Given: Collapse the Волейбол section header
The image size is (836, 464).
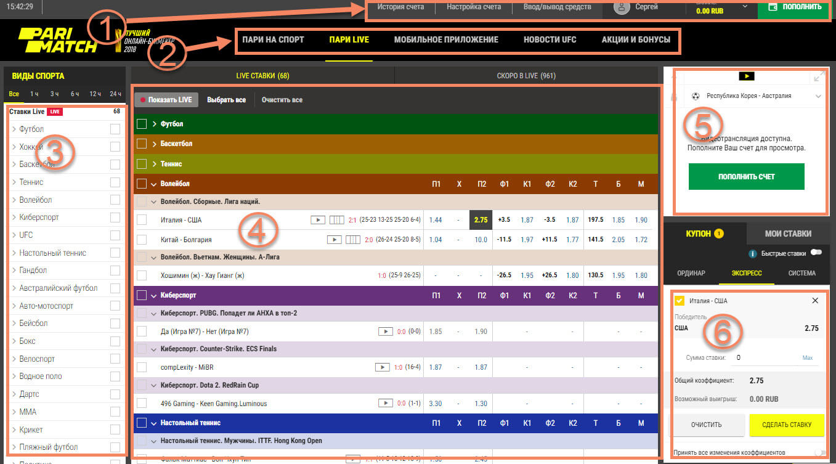Looking at the screenshot, I should tap(154, 184).
